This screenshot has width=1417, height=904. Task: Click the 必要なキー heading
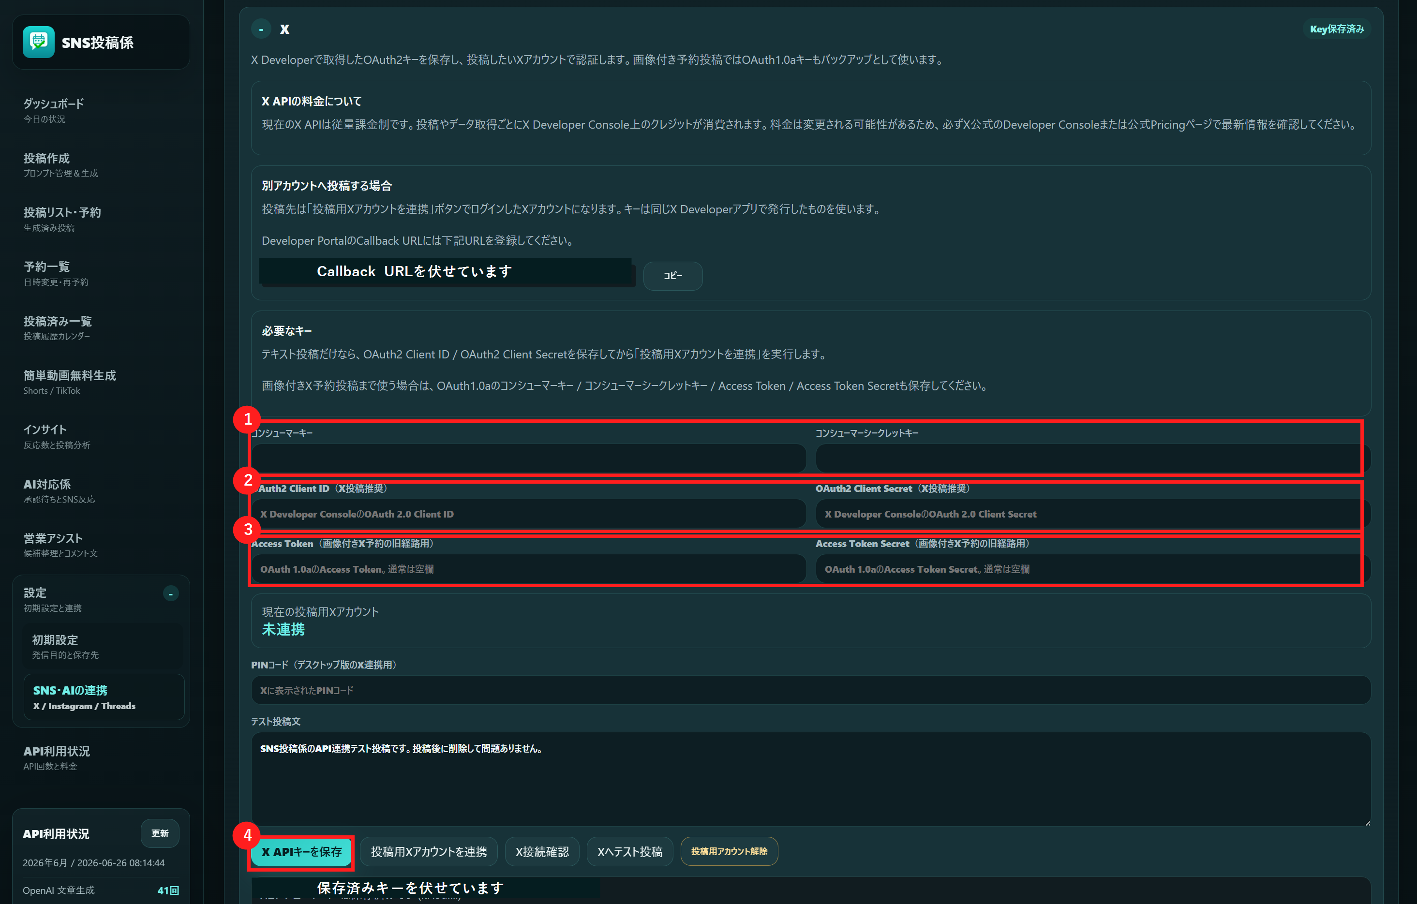coord(286,331)
